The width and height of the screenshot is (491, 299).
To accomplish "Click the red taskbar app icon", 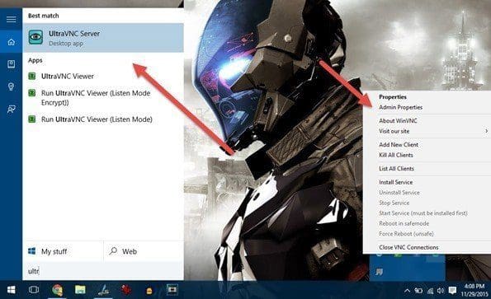I will [126, 290].
